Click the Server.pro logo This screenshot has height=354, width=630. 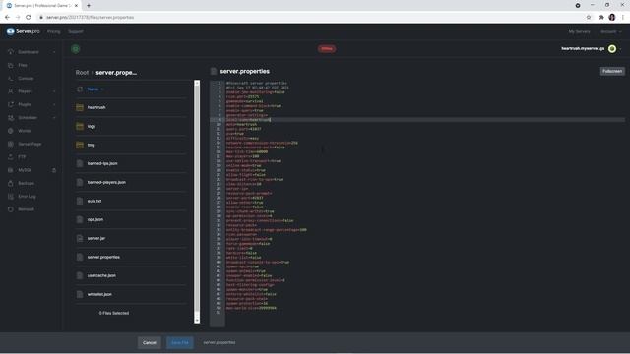pyautogui.click(x=23, y=31)
